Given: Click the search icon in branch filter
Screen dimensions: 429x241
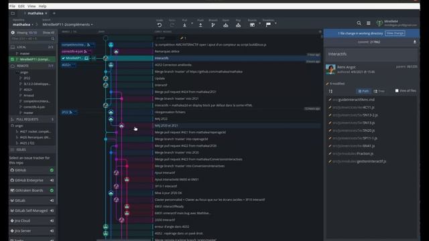Looking at the screenshot, I should coord(53,39).
